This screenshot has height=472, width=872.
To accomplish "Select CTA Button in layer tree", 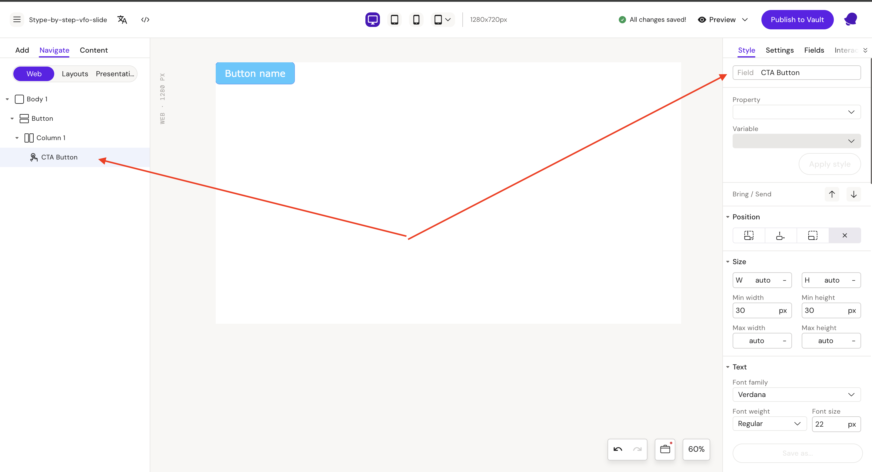I will point(75,157).
